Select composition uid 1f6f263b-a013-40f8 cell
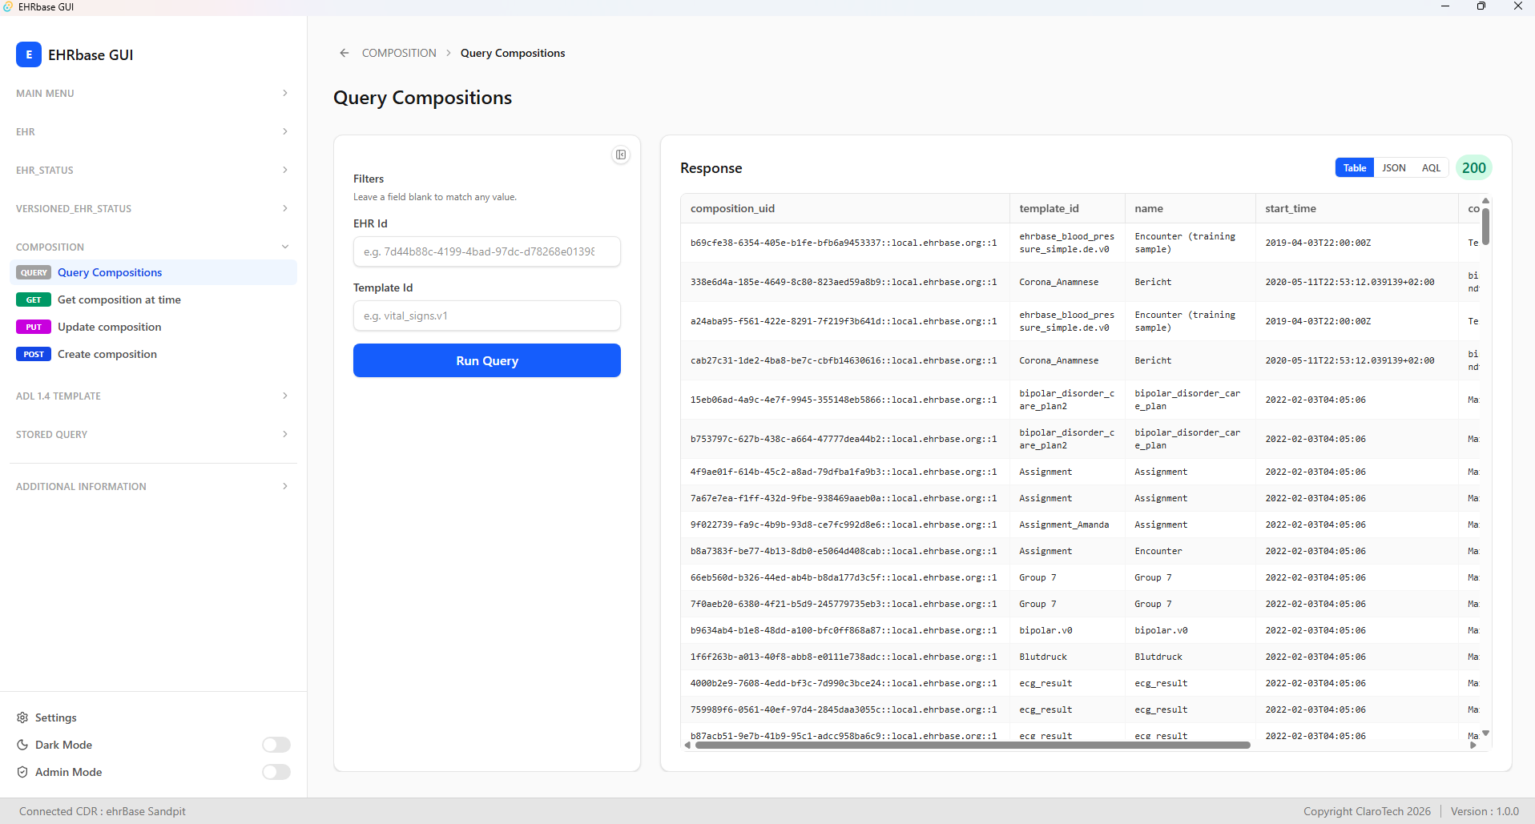 844,657
